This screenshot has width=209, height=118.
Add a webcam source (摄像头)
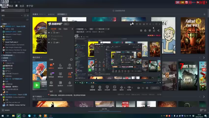coord(100,88)
